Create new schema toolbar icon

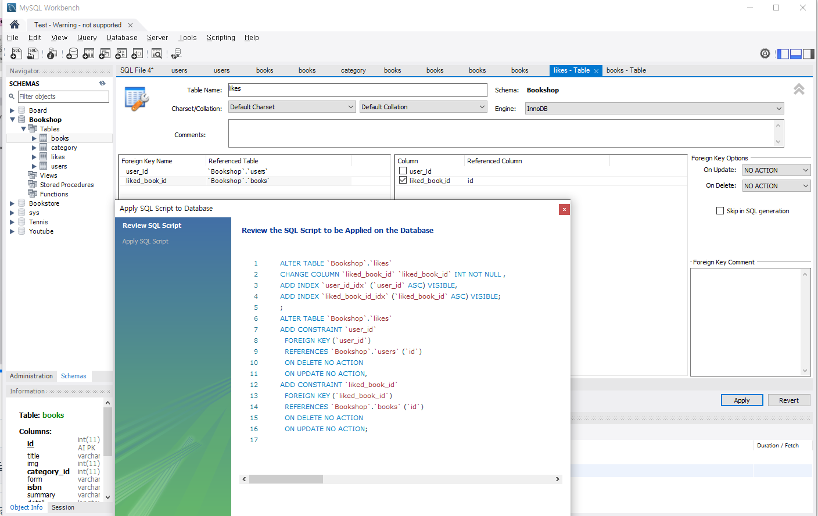pos(72,53)
